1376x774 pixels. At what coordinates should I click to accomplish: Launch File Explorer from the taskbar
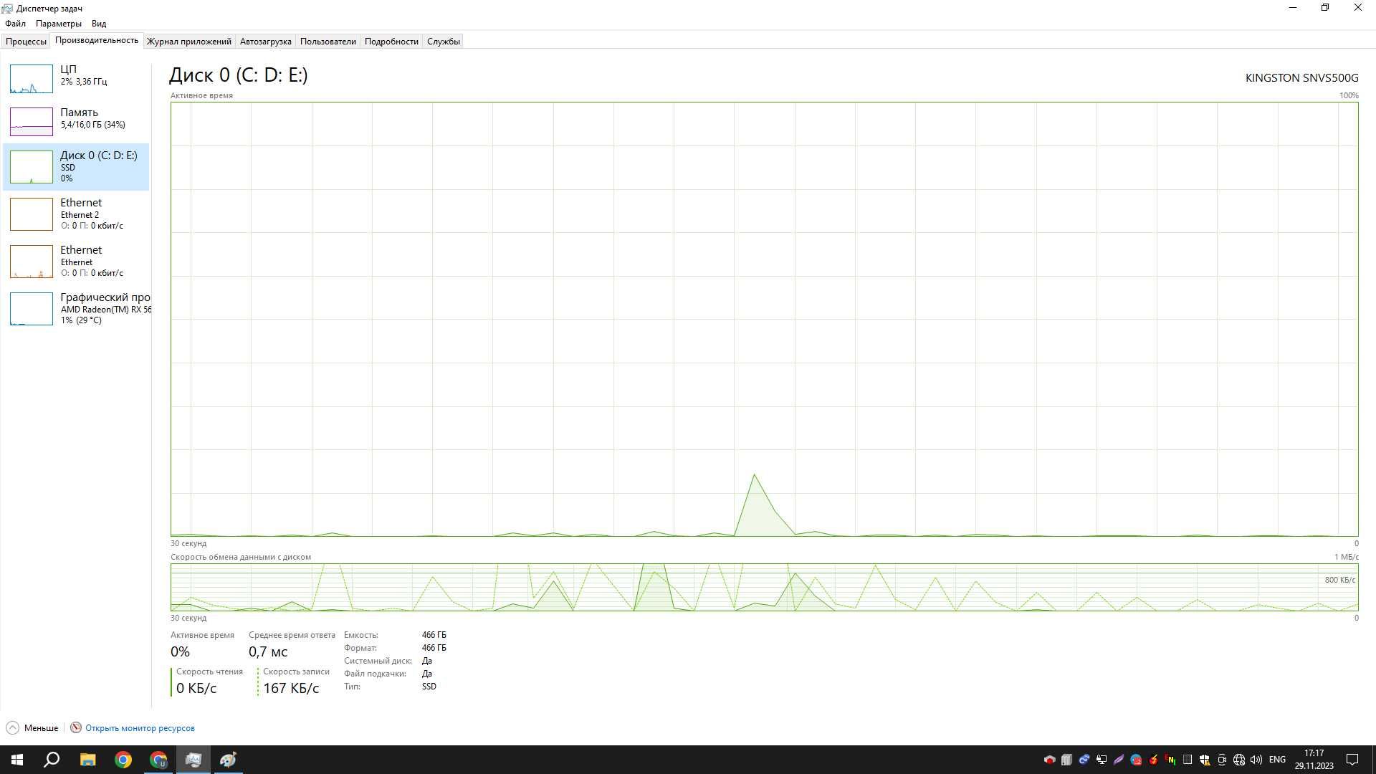point(87,760)
